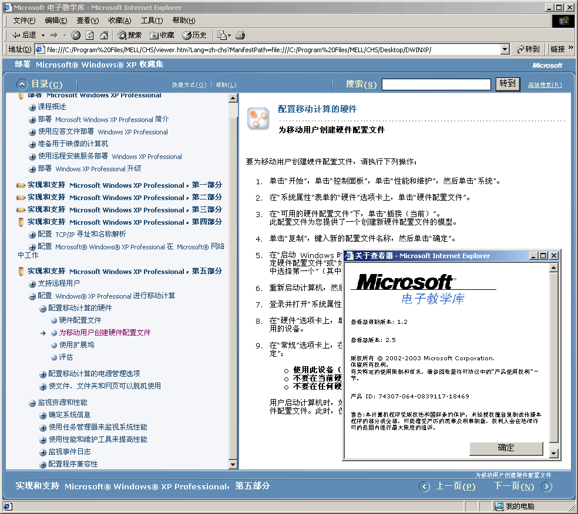Click the Edit page toolbar icon
The image size is (578, 514).
coord(222,35)
